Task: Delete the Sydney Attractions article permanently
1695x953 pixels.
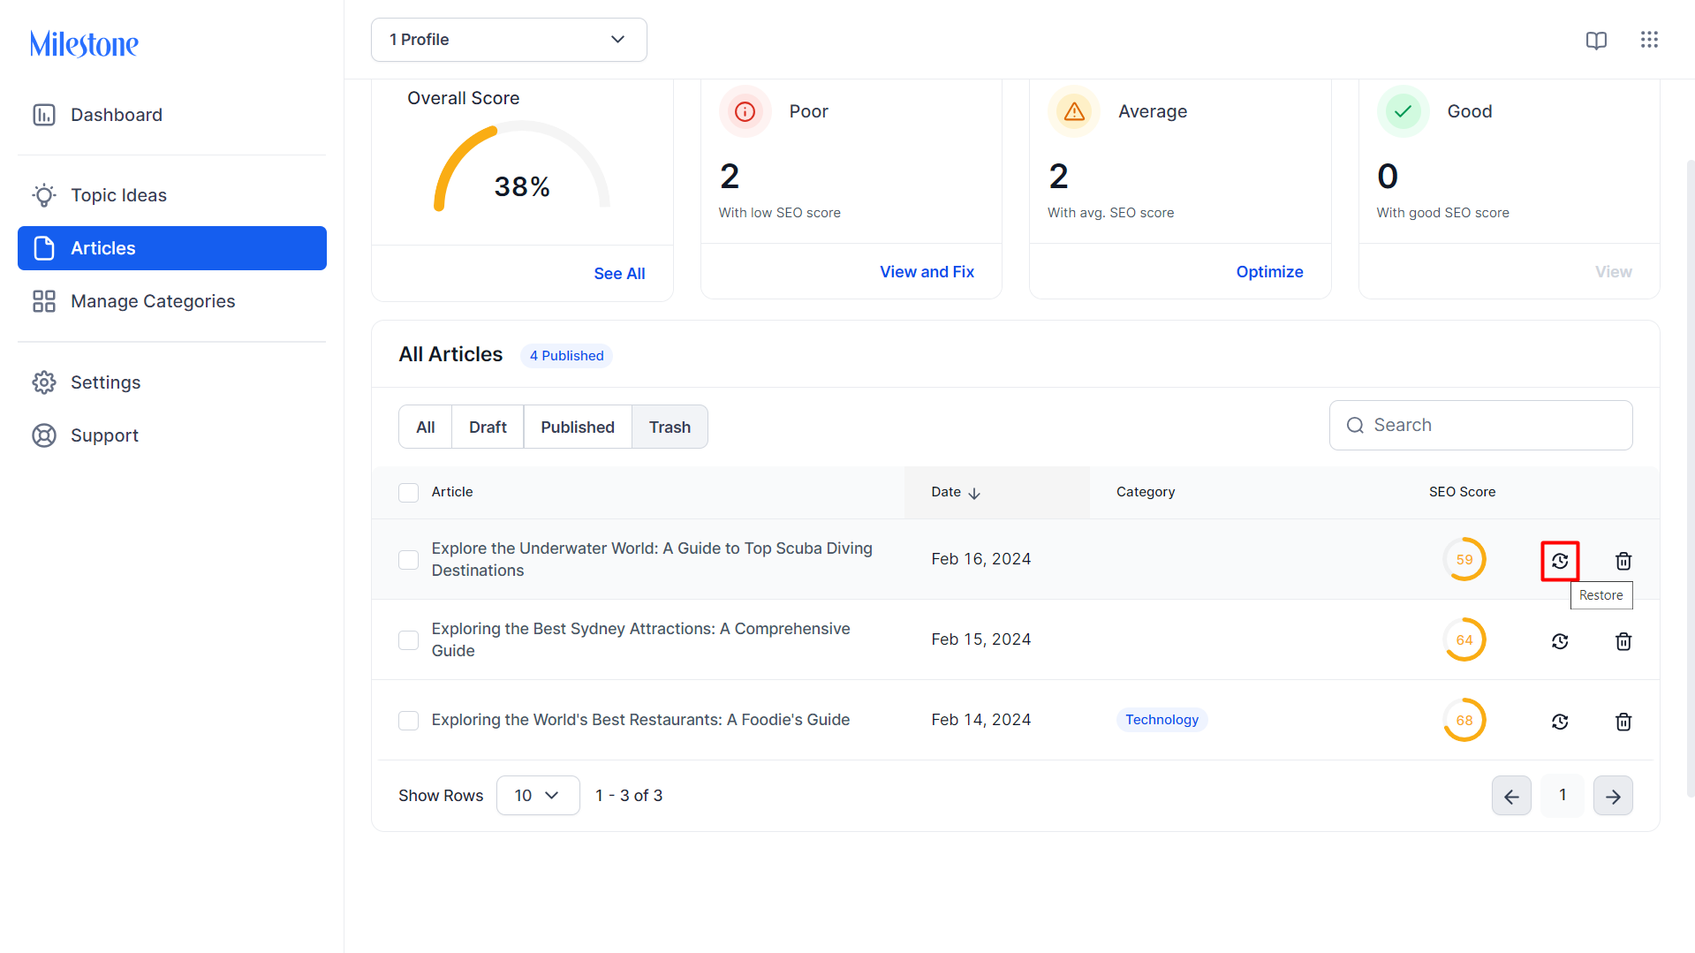Action: pos(1623,641)
